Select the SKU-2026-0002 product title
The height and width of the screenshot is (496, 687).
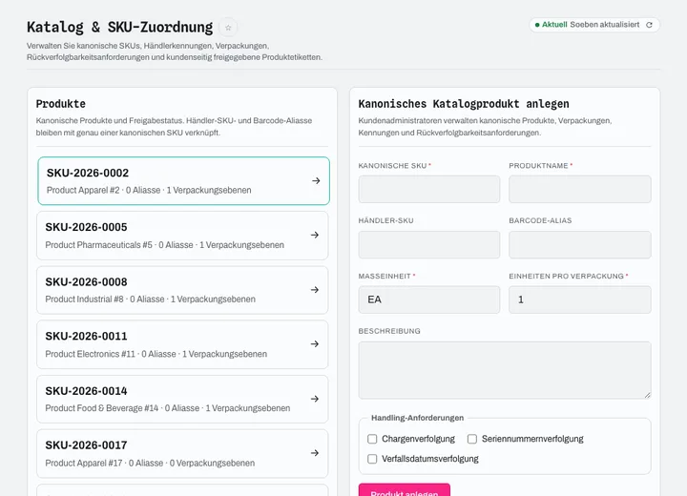[88, 173]
